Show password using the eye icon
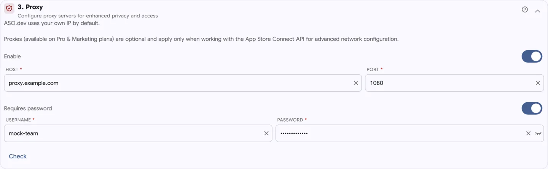Viewport: 548px width, 169px height. point(538,133)
